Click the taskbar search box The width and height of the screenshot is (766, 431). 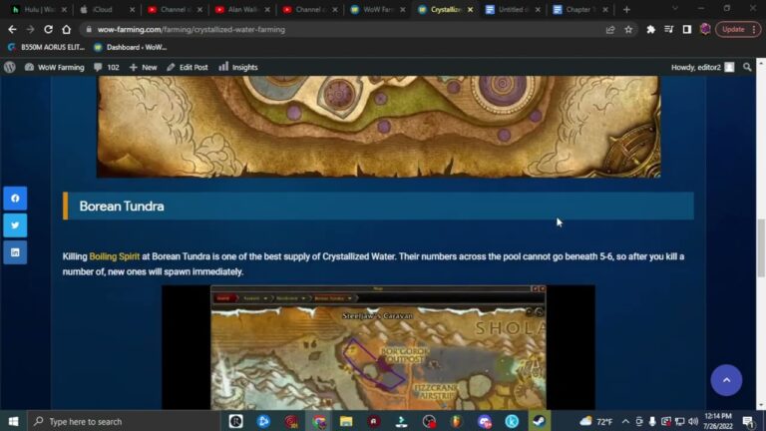(124, 421)
